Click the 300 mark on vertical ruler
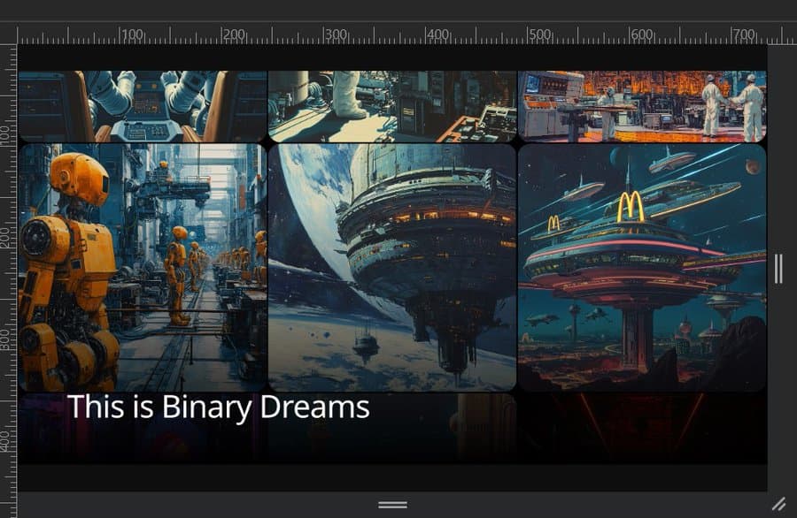The height and width of the screenshot is (518, 797). [8, 340]
